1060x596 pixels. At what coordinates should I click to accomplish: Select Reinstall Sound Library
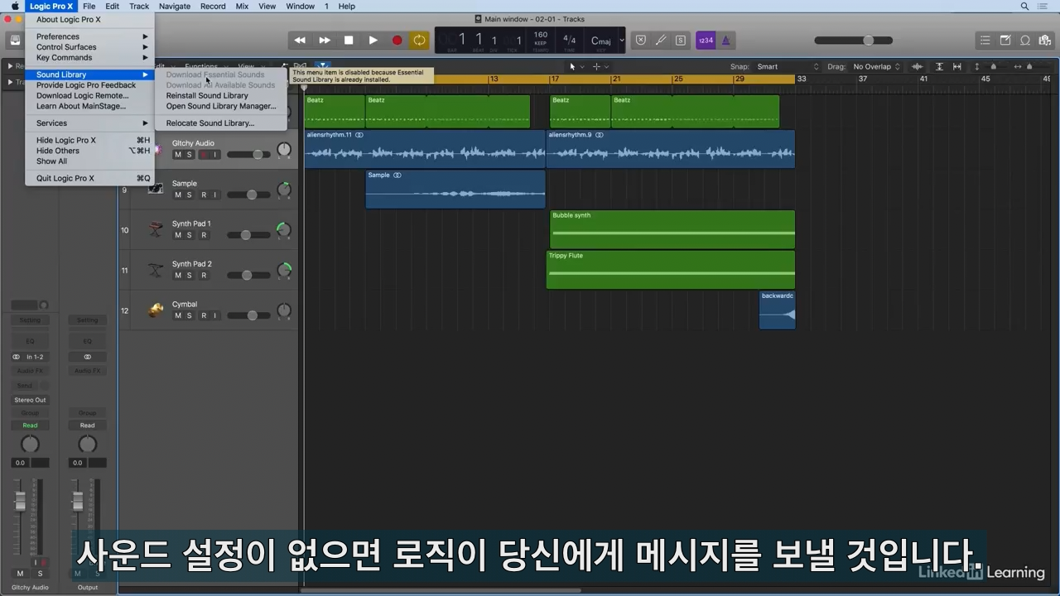pos(207,96)
